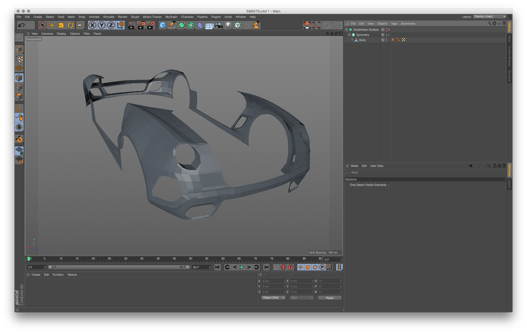Viewport: 527px width, 333px height.
Task: Click the timeline preview range slider bar
Action: point(119,267)
